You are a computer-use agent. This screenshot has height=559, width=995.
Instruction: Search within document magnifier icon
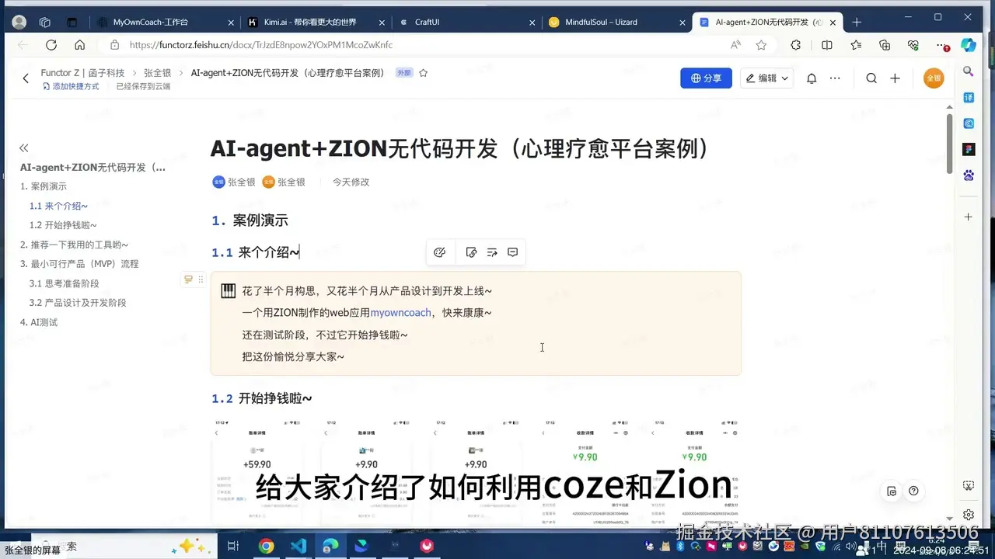(871, 78)
